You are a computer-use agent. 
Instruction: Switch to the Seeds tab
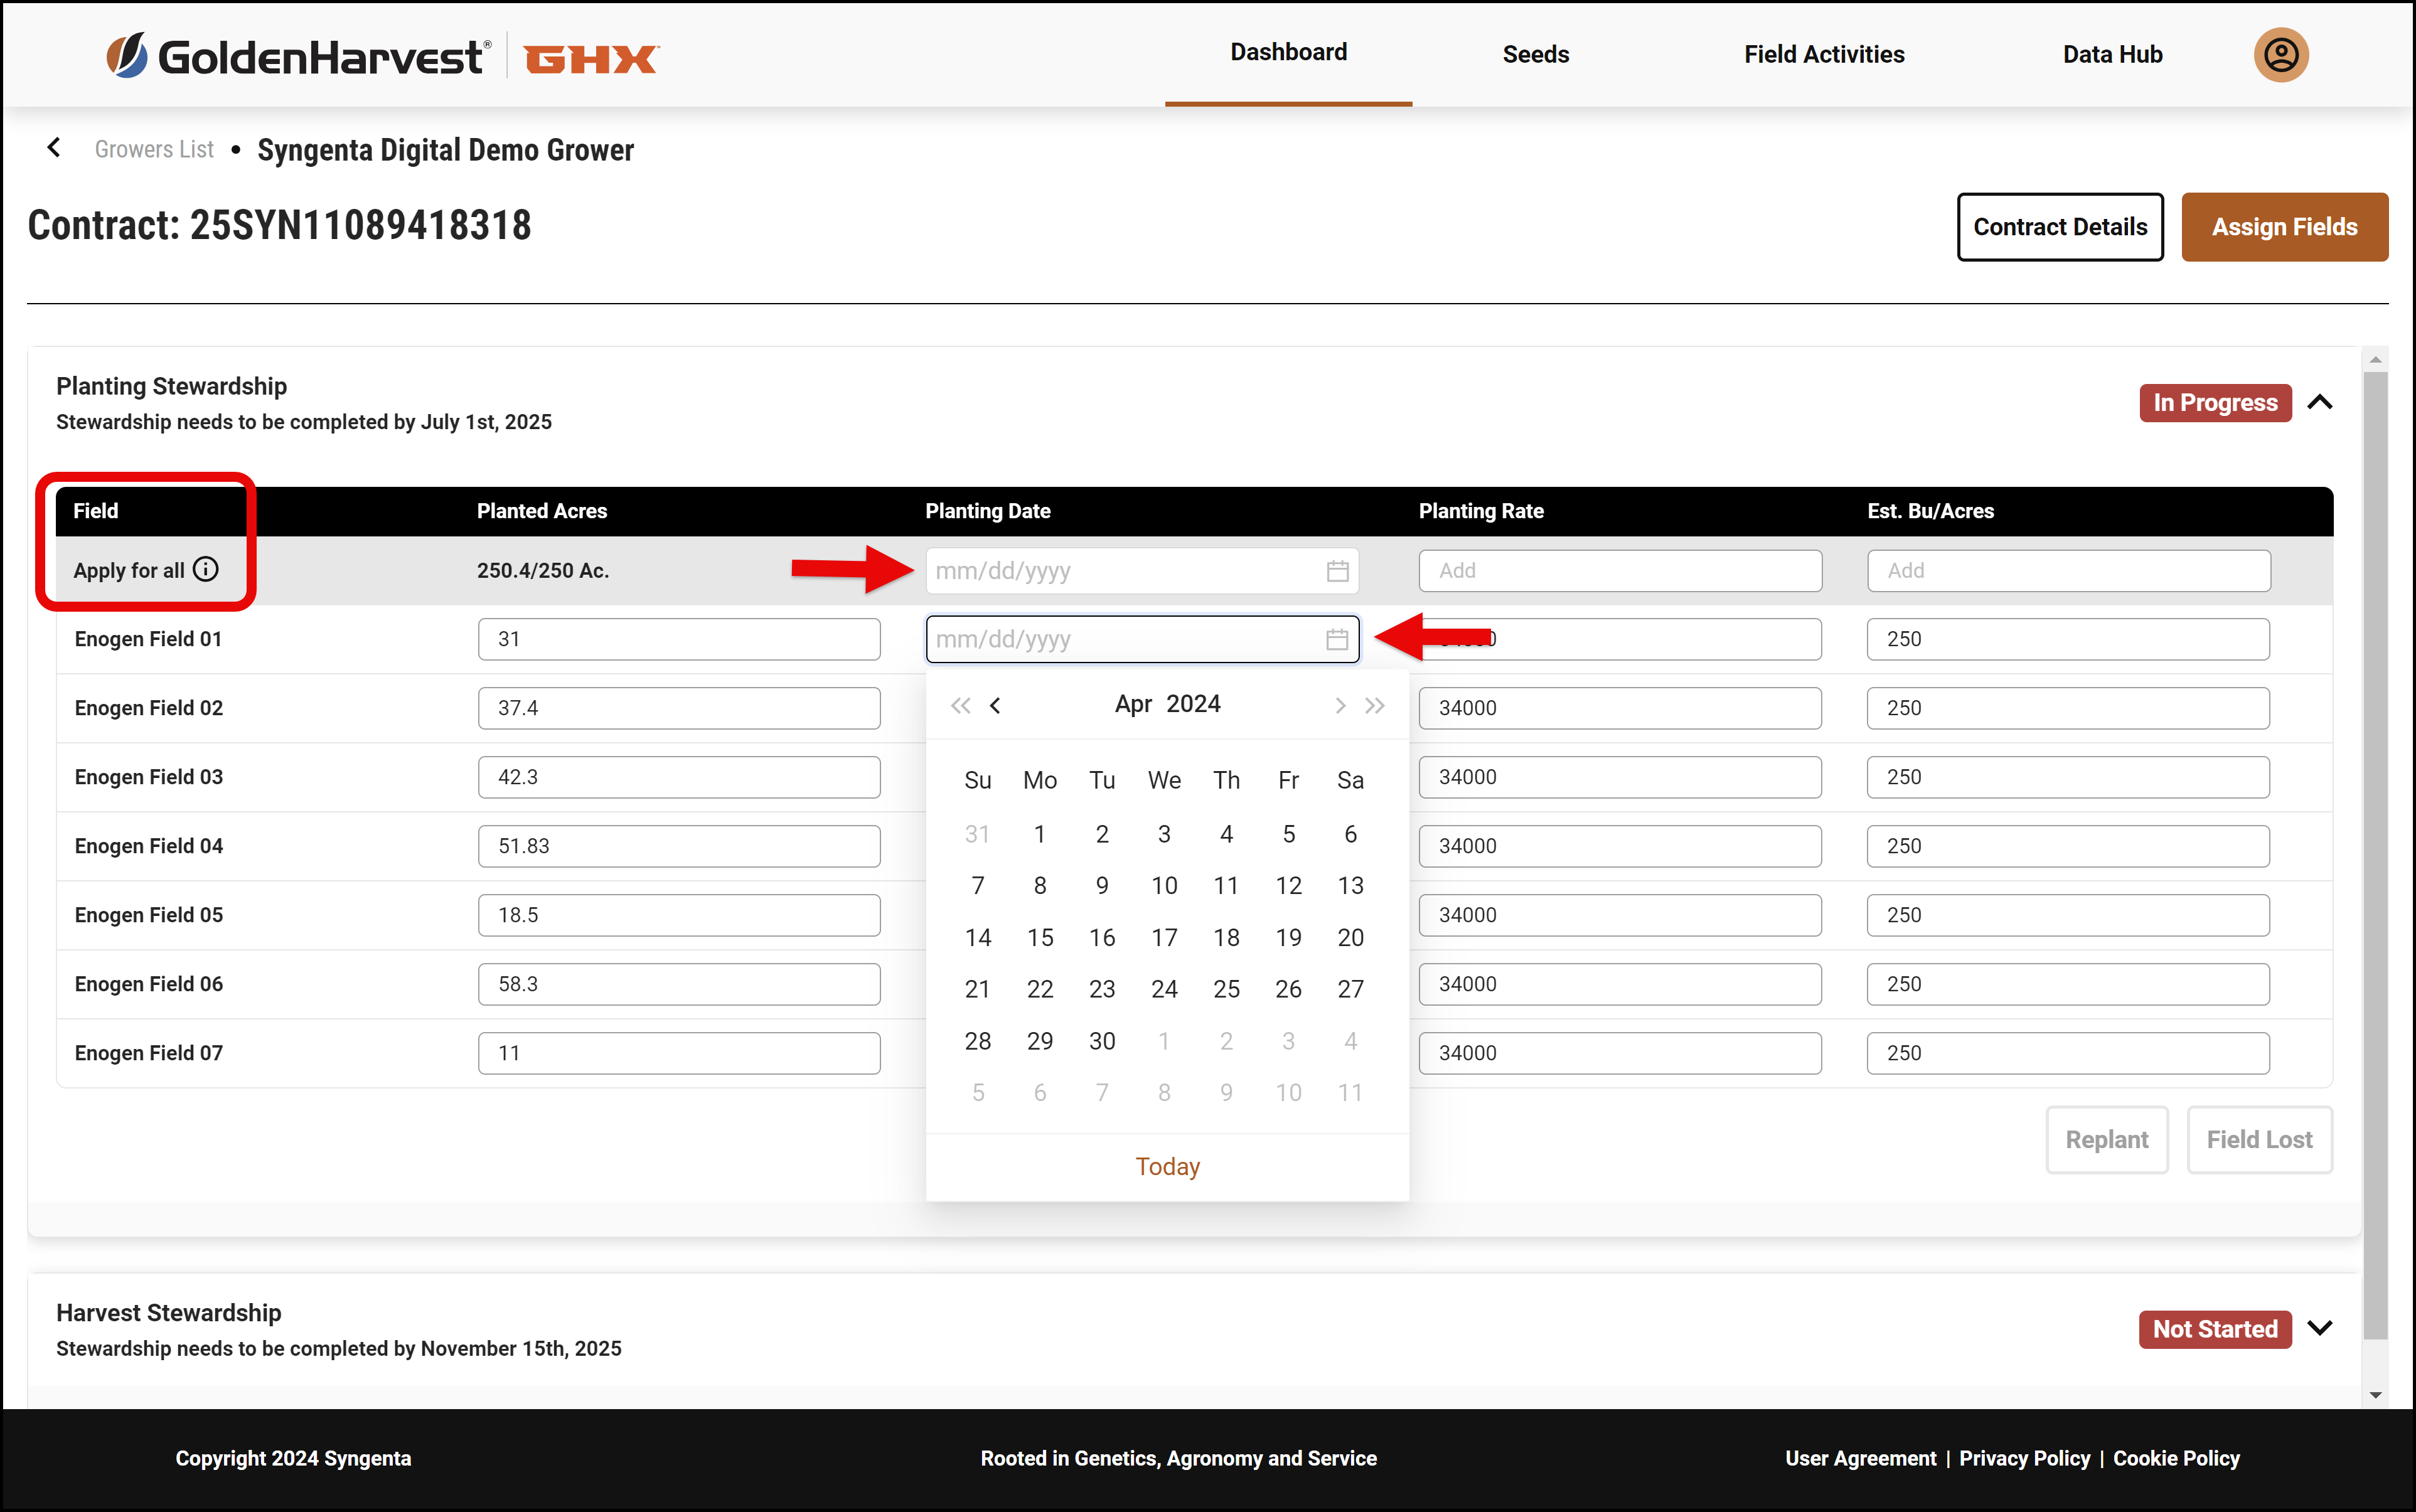tap(1536, 55)
